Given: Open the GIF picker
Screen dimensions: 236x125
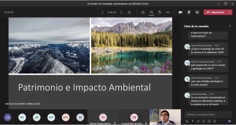Looking at the screenshot, I should point(209,121).
